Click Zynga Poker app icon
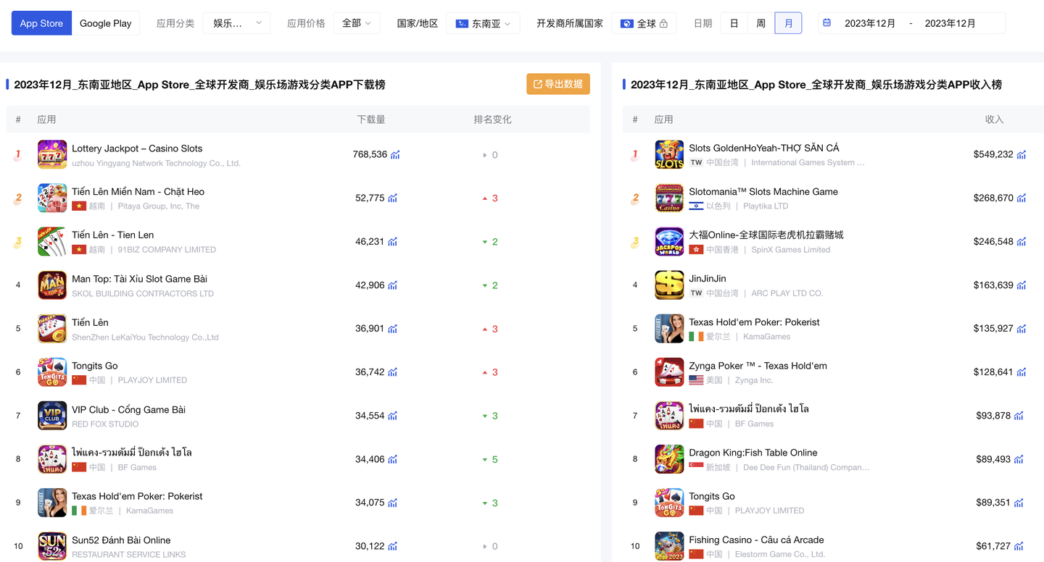 [x=669, y=372]
